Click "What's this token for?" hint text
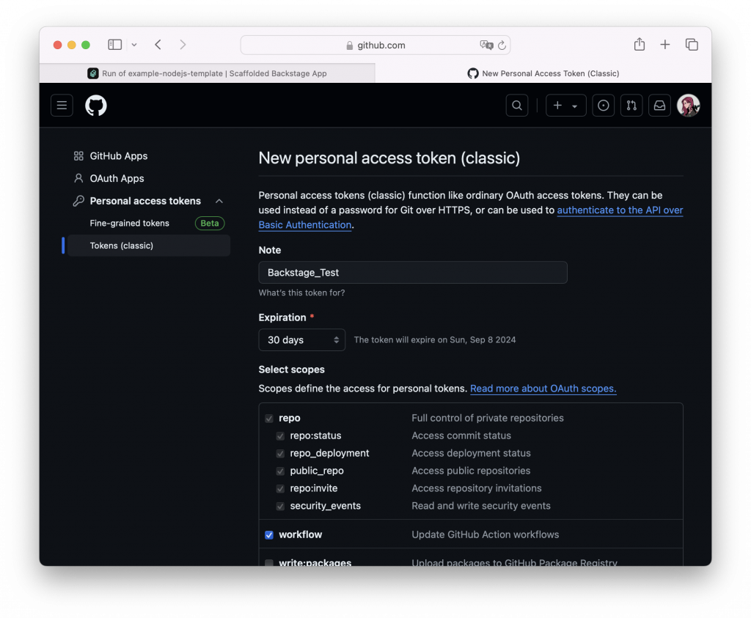Viewport: 751px width, 618px height. 301,293
